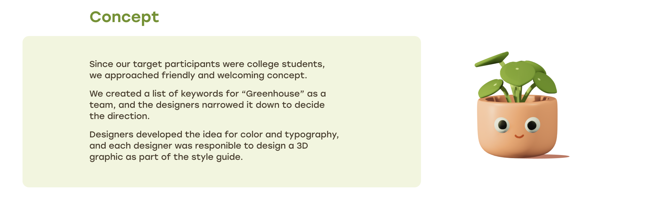Click the pot character's right eye
Image resolution: width=655 pixels, height=203 pixels.
click(532, 125)
